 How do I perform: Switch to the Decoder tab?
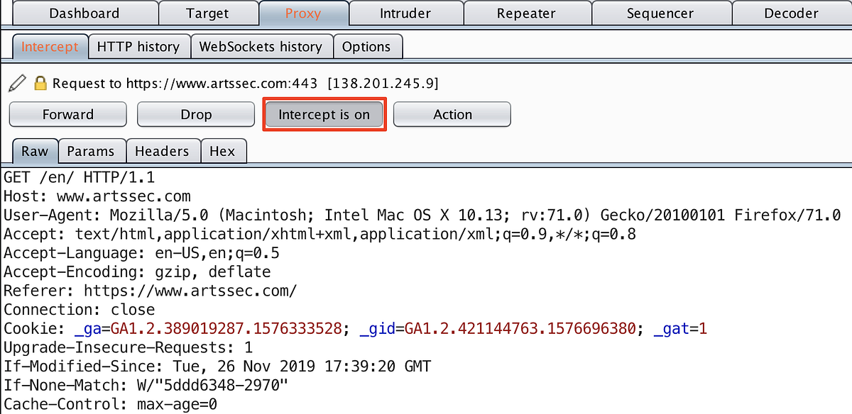point(790,13)
